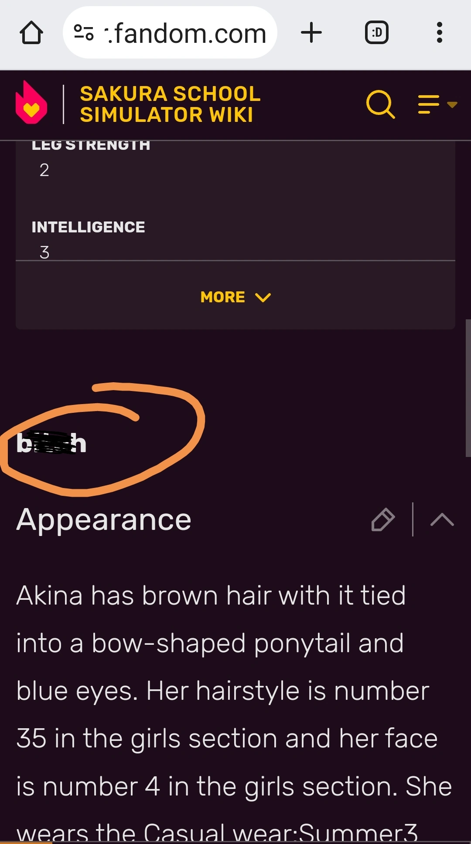This screenshot has width=471, height=844.
Task: Click the fandom.com address bar
Action: (x=170, y=33)
